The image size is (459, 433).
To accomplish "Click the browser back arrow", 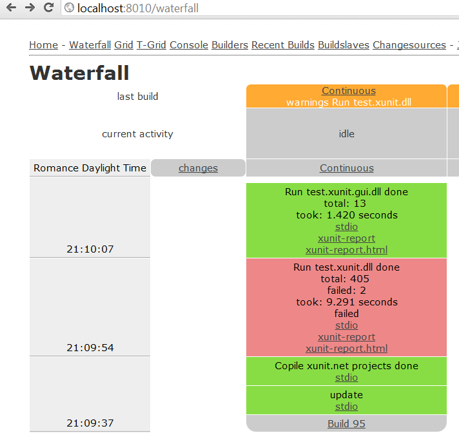I will point(11,7).
